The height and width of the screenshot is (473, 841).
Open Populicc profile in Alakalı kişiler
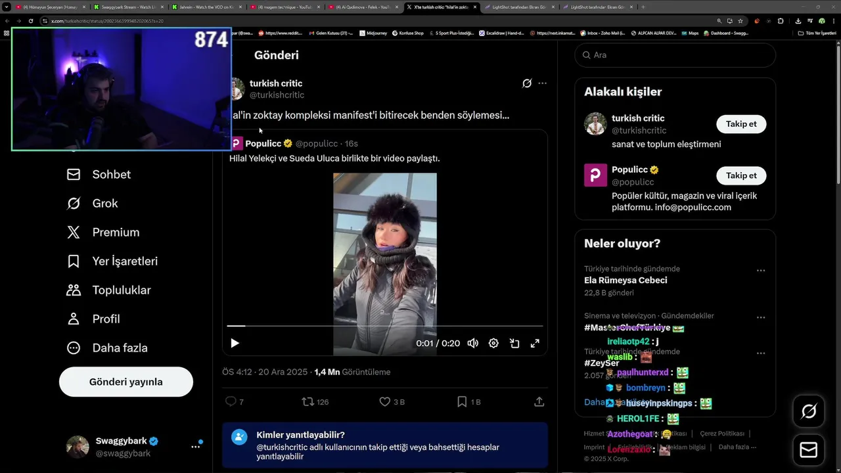click(629, 169)
